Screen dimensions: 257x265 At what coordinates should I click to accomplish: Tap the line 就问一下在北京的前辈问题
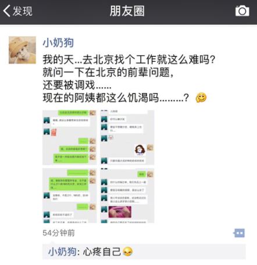[108, 72]
